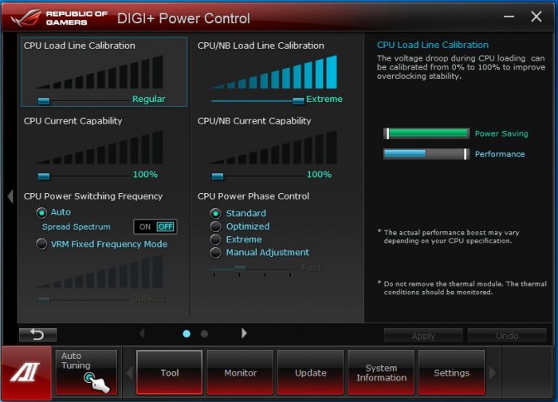The image size is (558, 402).
Task: Click the manual phase adjustment slider
Action: click(x=240, y=268)
